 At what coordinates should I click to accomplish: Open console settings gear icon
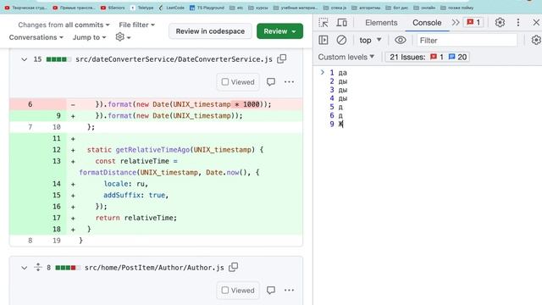pos(536,40)
